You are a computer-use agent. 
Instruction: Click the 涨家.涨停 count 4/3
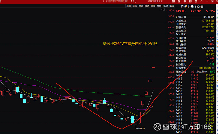coord(193,71)
